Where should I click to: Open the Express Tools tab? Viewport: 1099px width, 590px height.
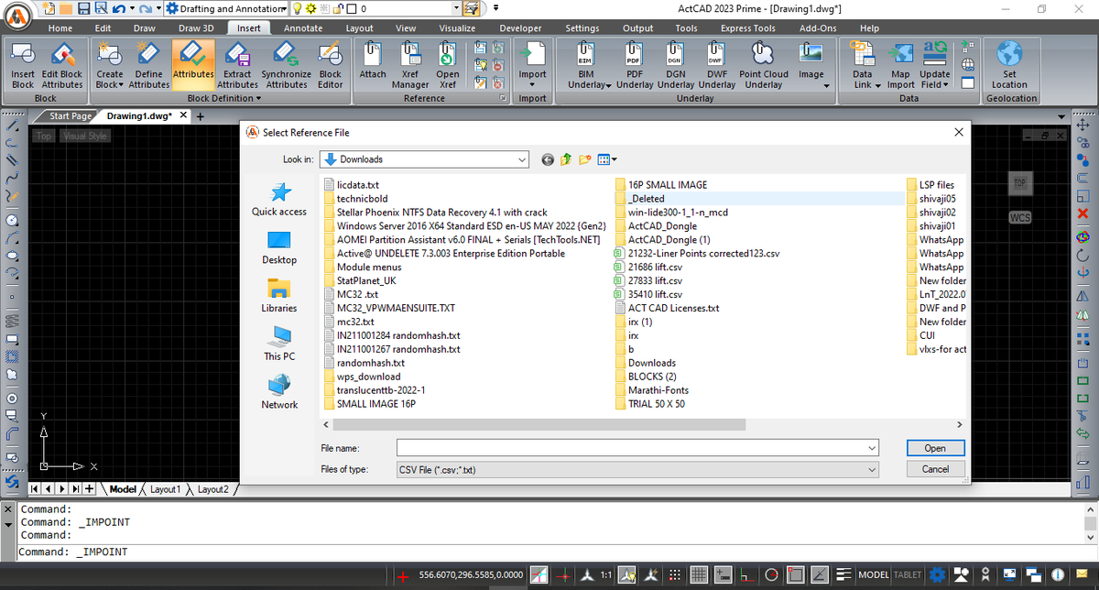[x=748, y=28]
